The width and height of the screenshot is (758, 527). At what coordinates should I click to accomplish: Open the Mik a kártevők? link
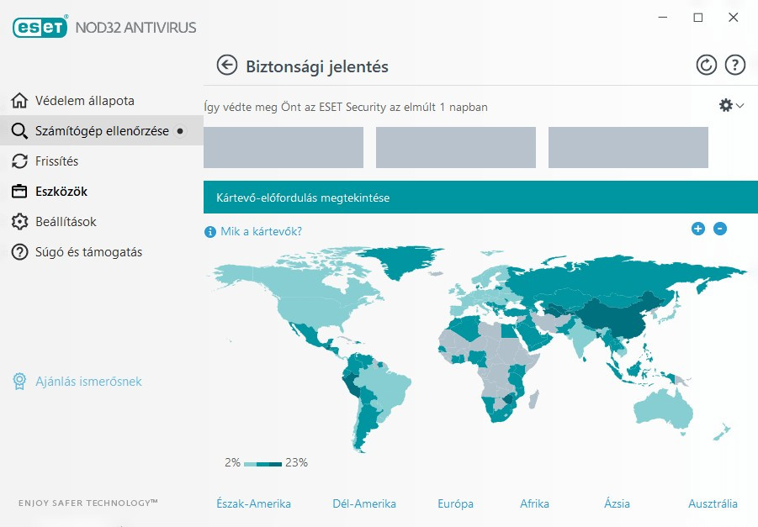[x=261, y=231]
